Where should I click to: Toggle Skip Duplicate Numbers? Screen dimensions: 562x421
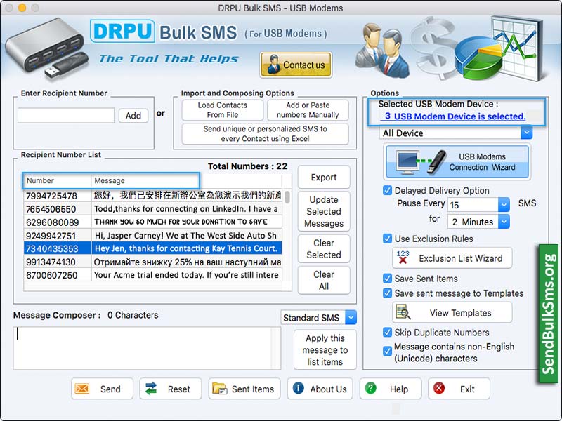pyautogui.click(x=386, y=333)
